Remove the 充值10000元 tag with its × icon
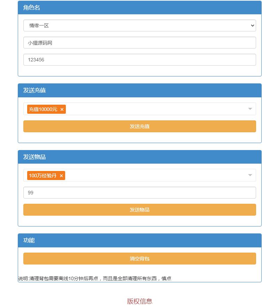Image resolution: width=277 pixels, height=306 pixels. [x=62, y=110]
